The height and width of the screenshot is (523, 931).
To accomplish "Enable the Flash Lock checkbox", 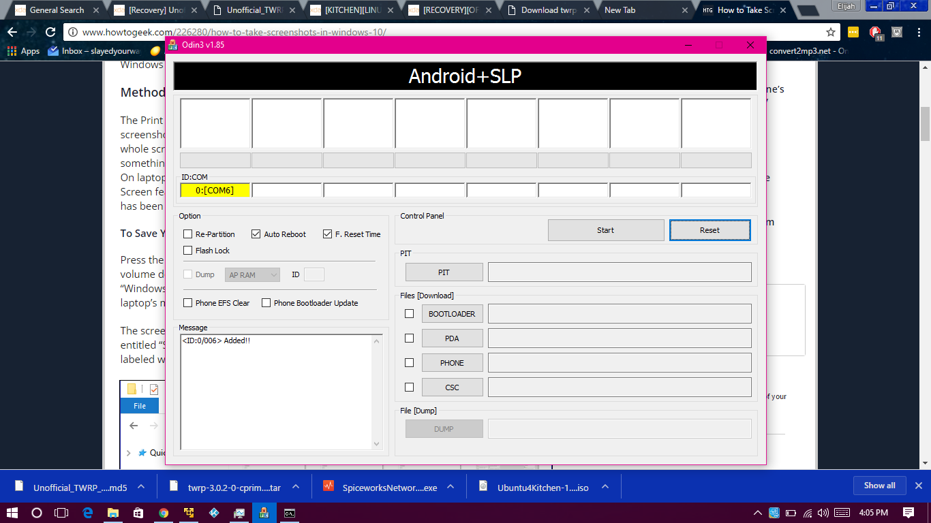I will pyautogui.click(x=188, y=251).
